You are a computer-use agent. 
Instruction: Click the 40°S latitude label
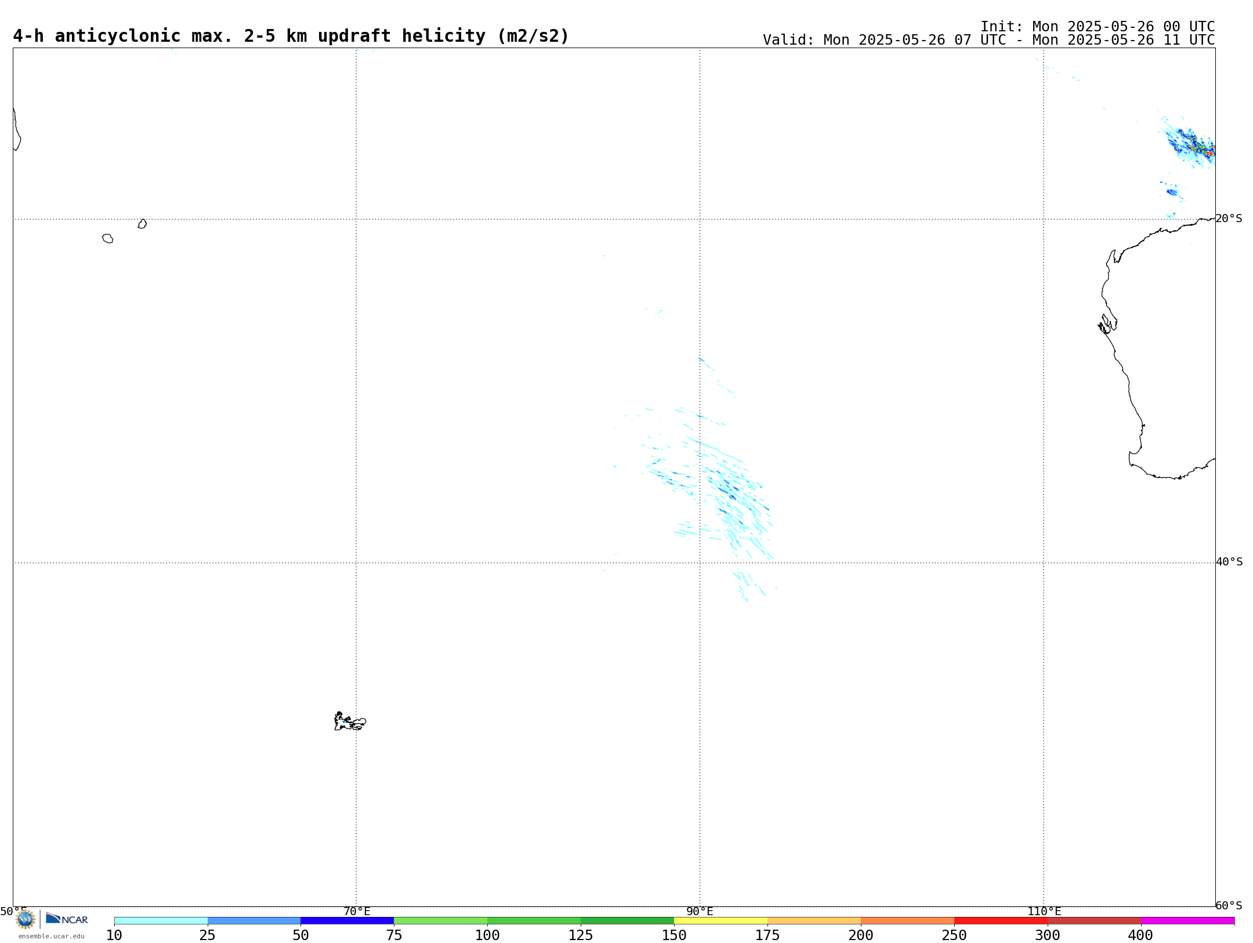(x=1229, y=562)
